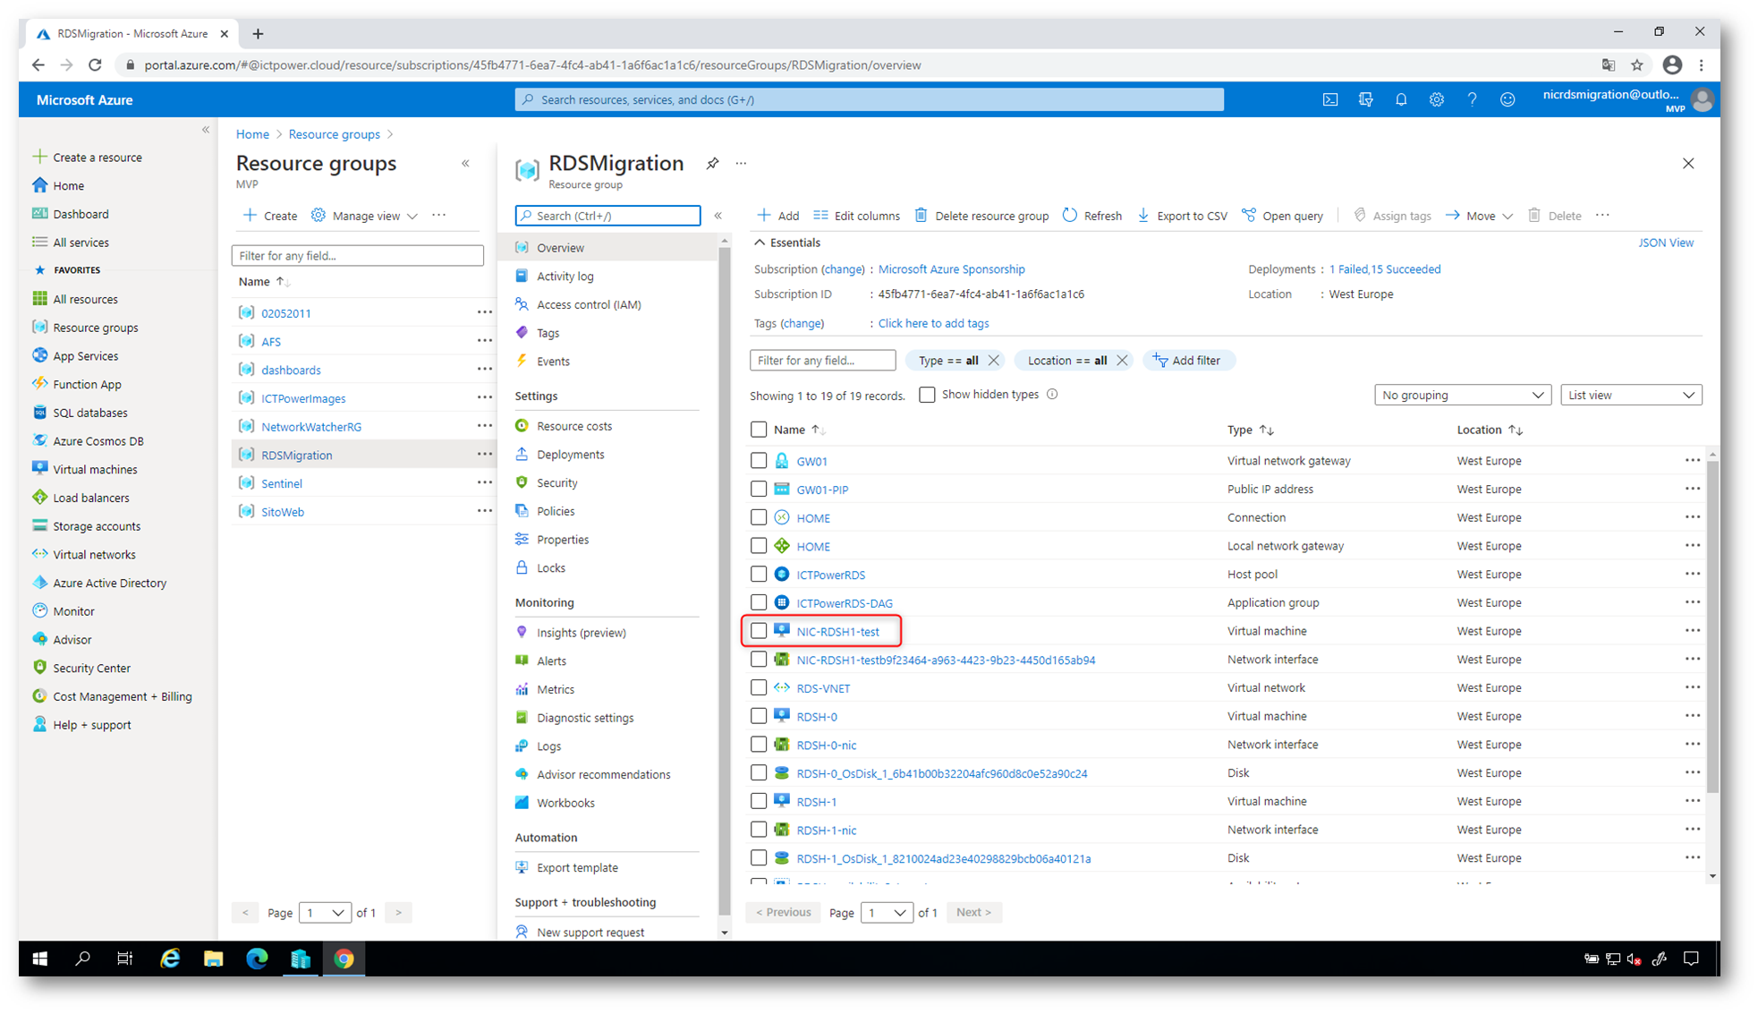
Task: Expand the Manage view dropdown
Action: coord(364,216)
